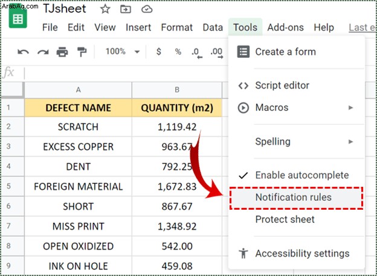Viewport: 377px width, 276px height.
Task: Select the DENT cell
Action: click(x=78, y=167)
